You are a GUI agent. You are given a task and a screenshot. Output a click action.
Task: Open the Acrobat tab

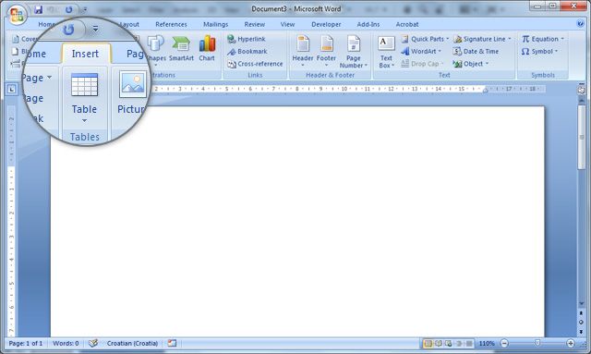click(407, 24)
